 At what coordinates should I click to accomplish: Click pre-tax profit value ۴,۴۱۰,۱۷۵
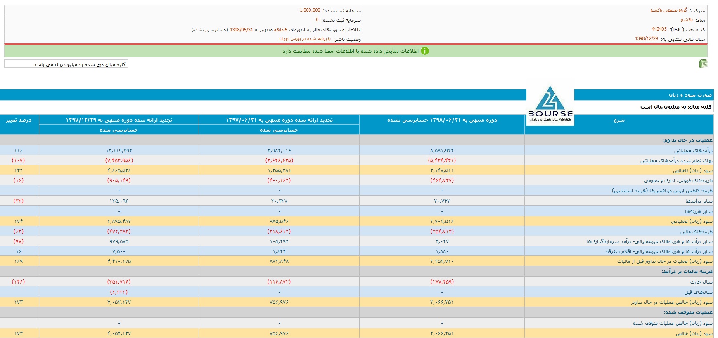119,261
